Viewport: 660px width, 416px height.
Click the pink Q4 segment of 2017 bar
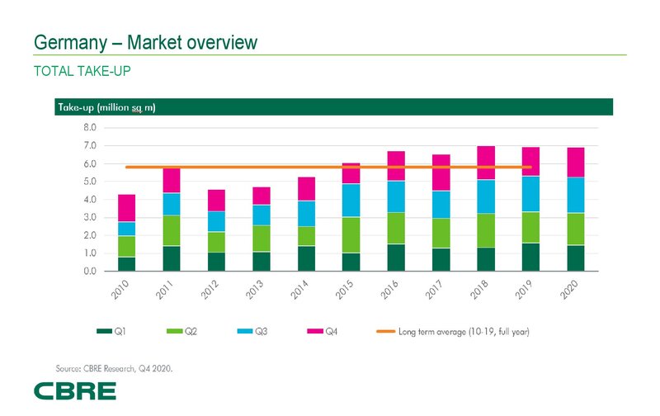point(441,173)
